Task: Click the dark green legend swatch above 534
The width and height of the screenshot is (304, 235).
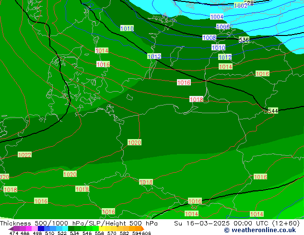Action: [71, 229]
